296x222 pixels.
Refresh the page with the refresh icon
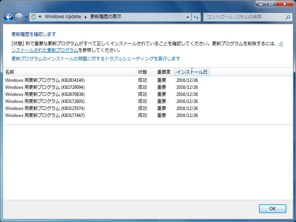pos(196,17)
